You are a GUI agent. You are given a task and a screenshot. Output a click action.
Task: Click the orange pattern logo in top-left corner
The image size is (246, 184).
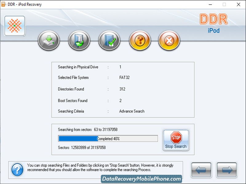[x=14, y=26]
